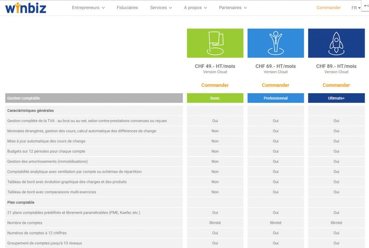Click the Monnaies étrangères row label

pyautogui.click(x=82, y=131)
